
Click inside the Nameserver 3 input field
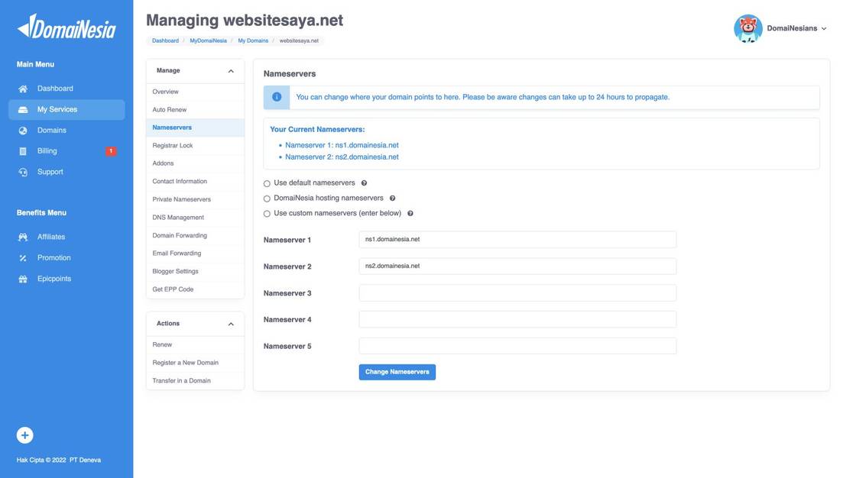pyautogui.click(x=517, y=291)
